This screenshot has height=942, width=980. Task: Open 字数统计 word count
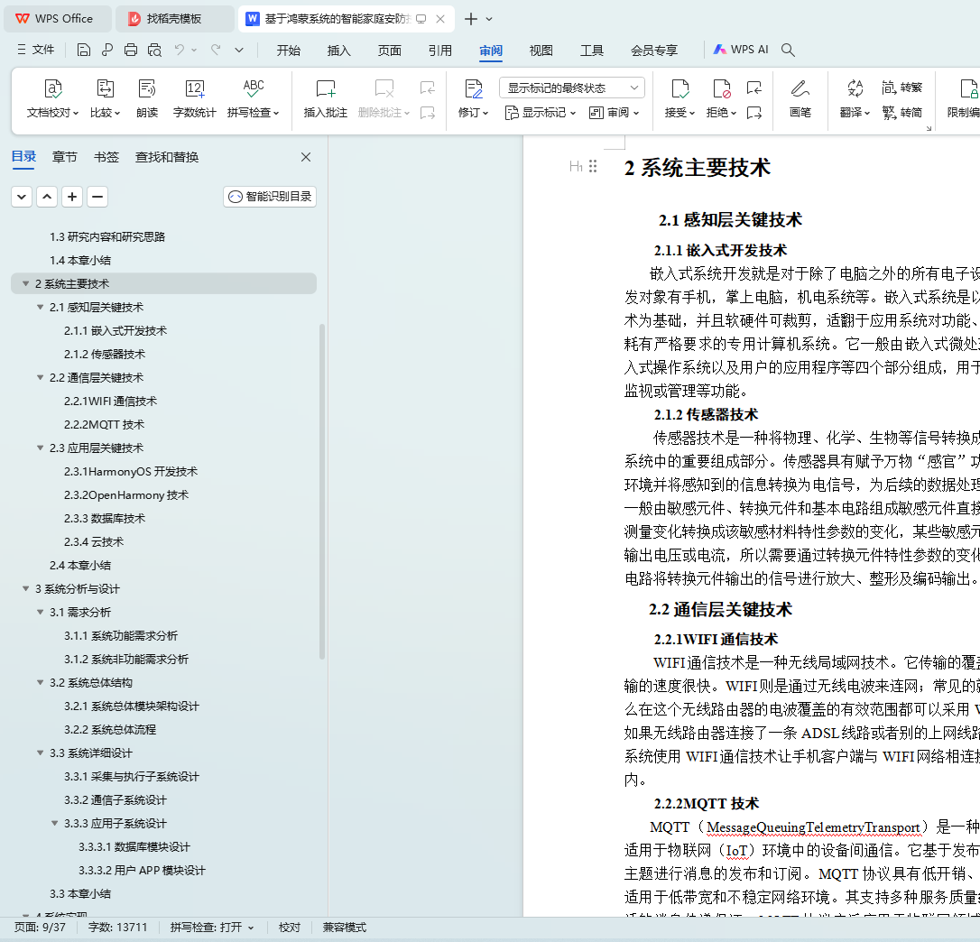(x=194, y=88)
